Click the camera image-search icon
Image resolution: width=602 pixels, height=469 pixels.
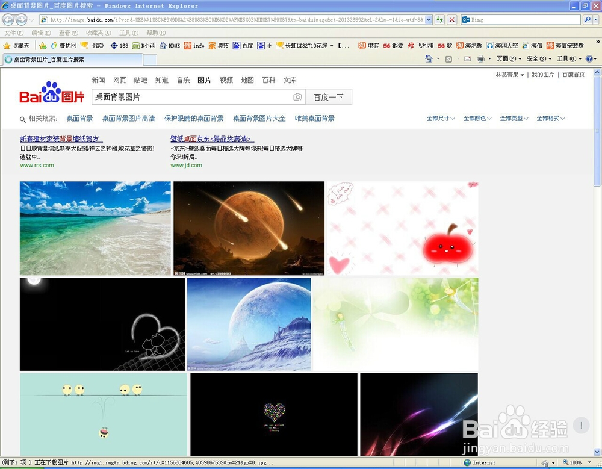(297, 97)
